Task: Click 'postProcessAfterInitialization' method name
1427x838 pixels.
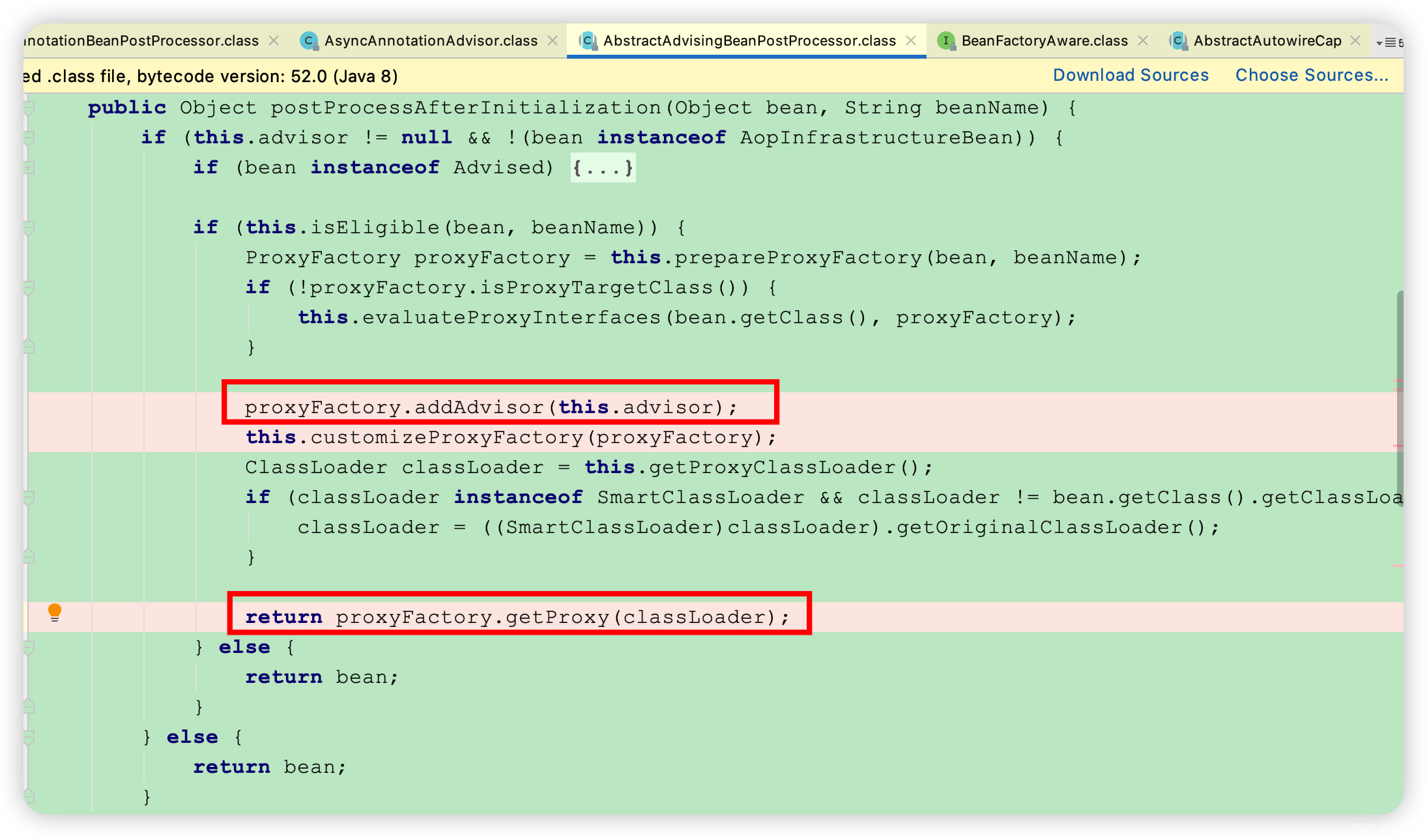Action: pyautogui.click(x=466, y=108)
